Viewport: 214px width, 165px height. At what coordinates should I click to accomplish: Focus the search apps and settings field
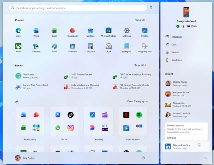click(x=78, y=8)
